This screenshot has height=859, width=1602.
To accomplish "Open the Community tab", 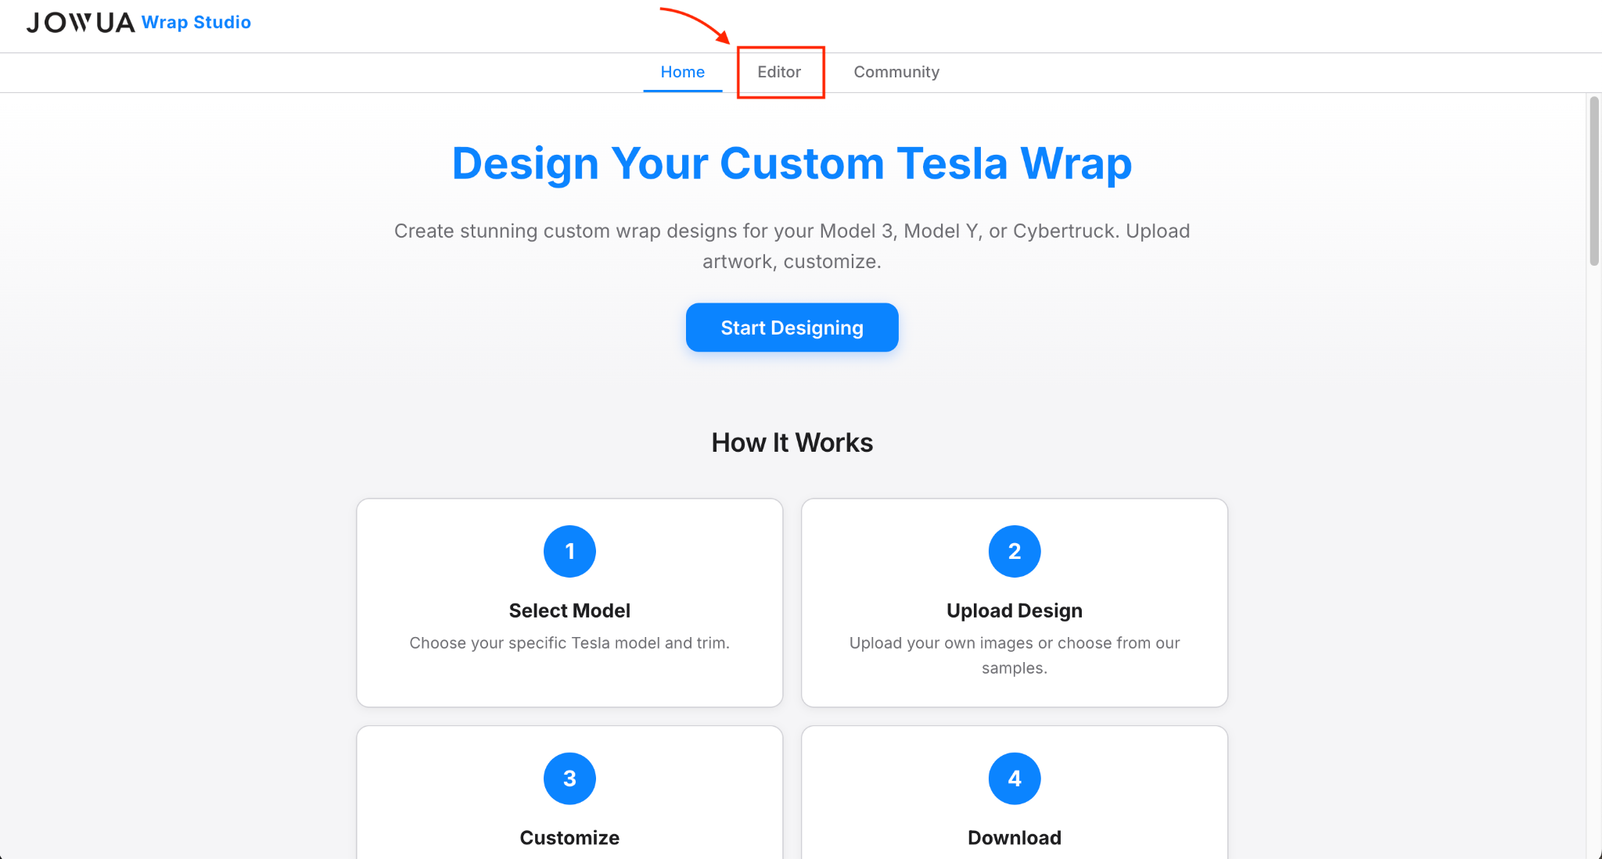I will (x=896, y=71).
